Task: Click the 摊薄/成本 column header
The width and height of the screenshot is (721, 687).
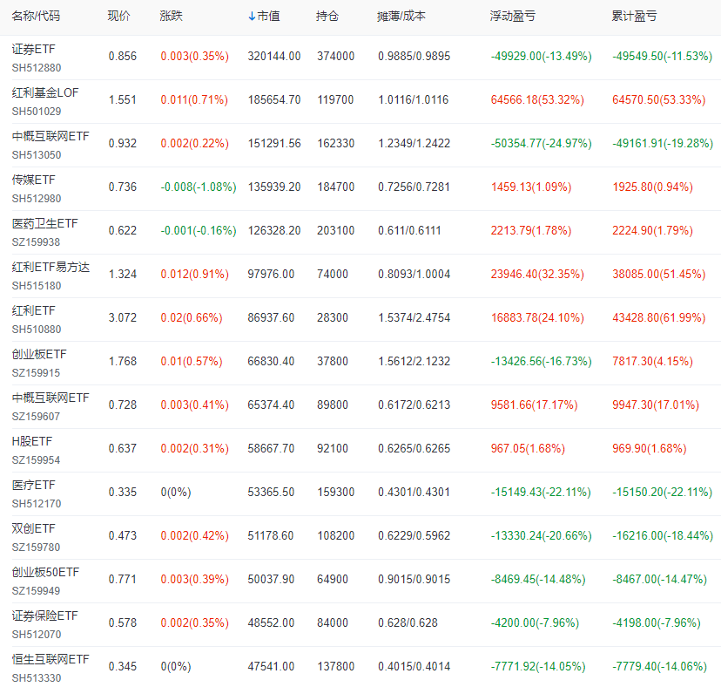Action: coord(401,16)
